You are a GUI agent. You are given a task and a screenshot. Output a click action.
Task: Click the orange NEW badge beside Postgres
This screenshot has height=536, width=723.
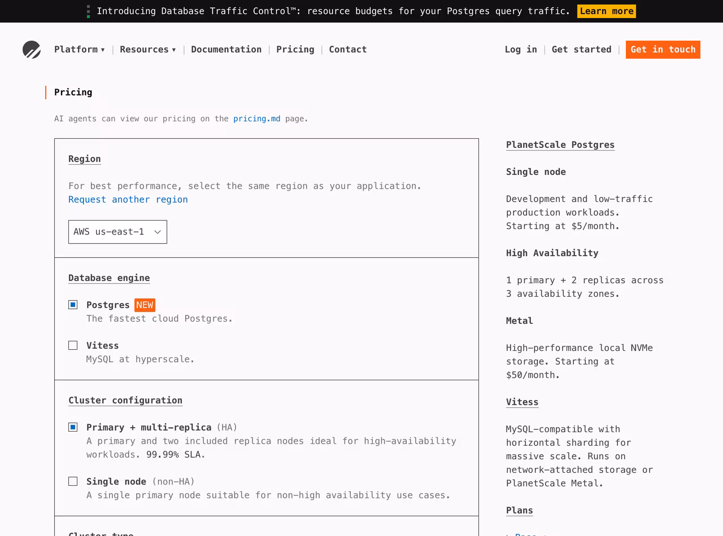tap(145, 305)
